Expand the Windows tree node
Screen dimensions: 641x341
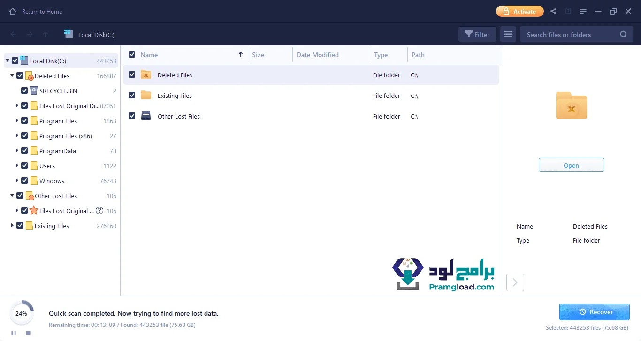tap(17, 181)
